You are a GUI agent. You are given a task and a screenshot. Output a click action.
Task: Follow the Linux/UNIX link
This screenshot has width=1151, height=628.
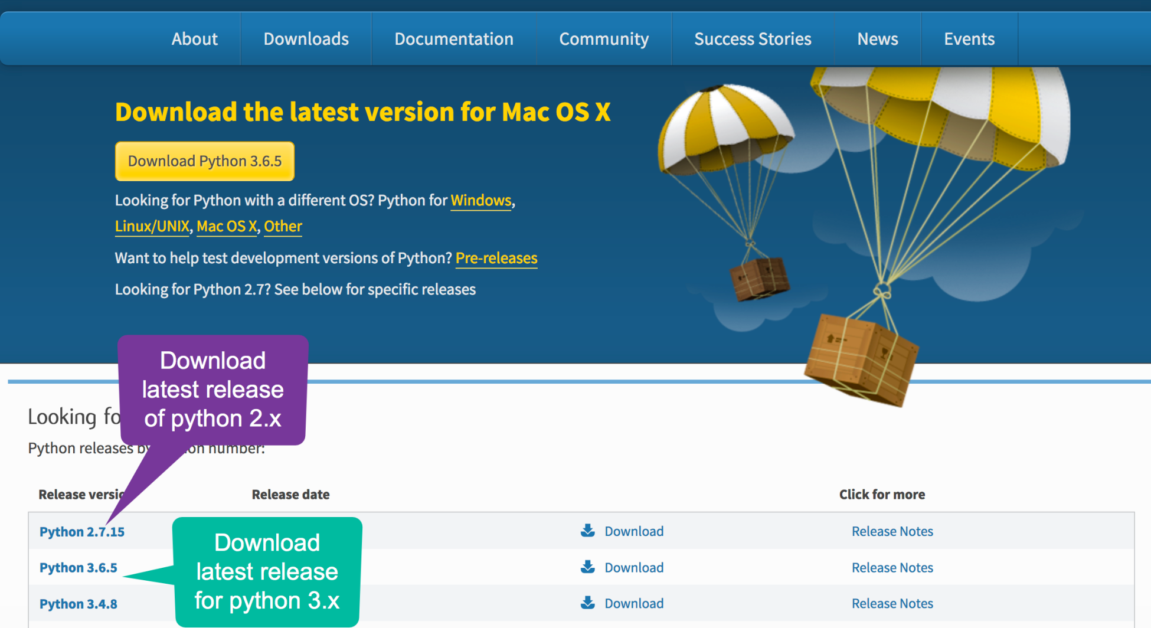152,227
